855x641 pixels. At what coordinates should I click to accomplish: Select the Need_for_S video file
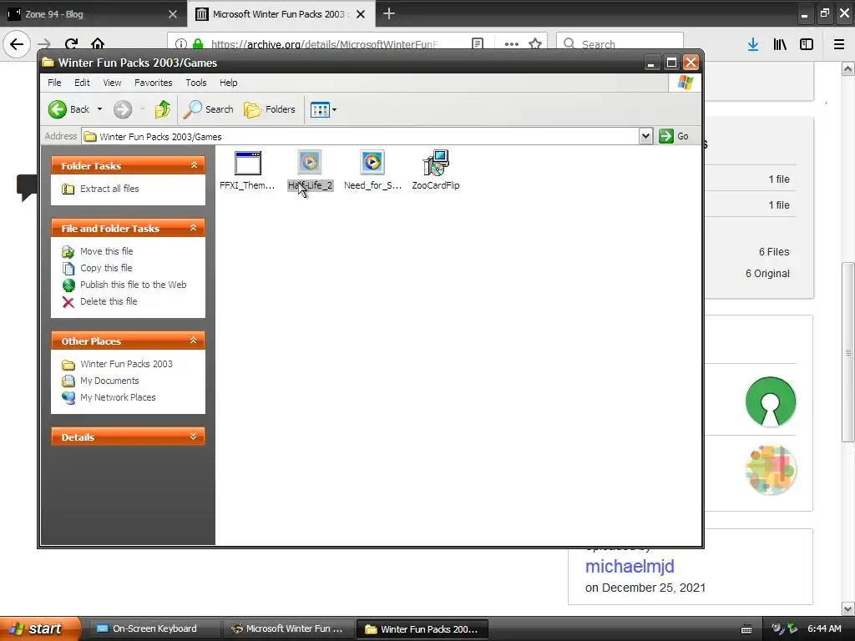[x=372, y=163]
